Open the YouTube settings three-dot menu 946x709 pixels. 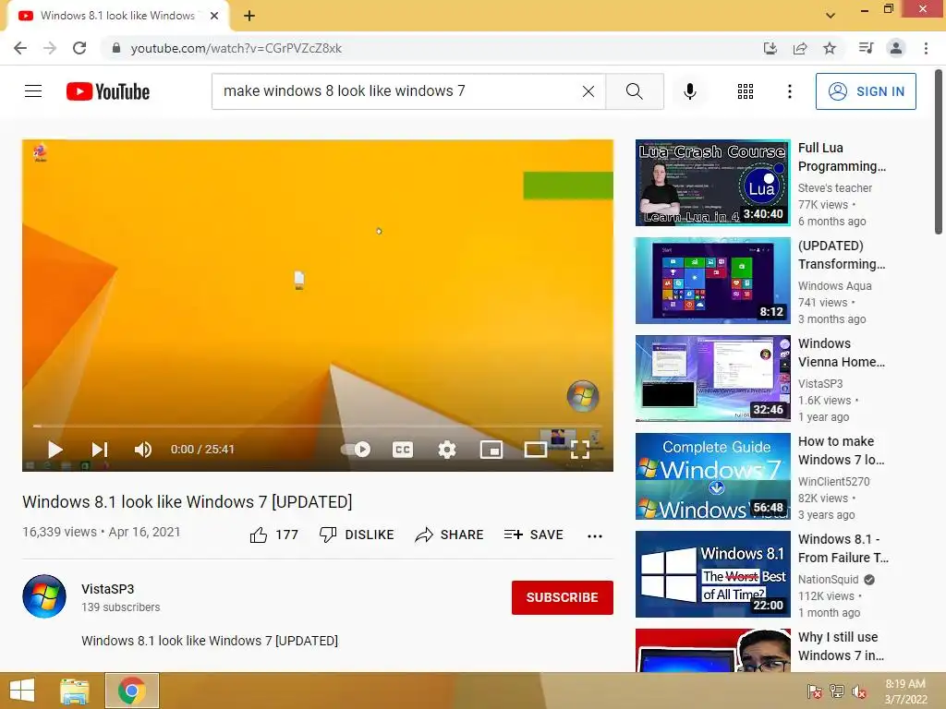789,91
